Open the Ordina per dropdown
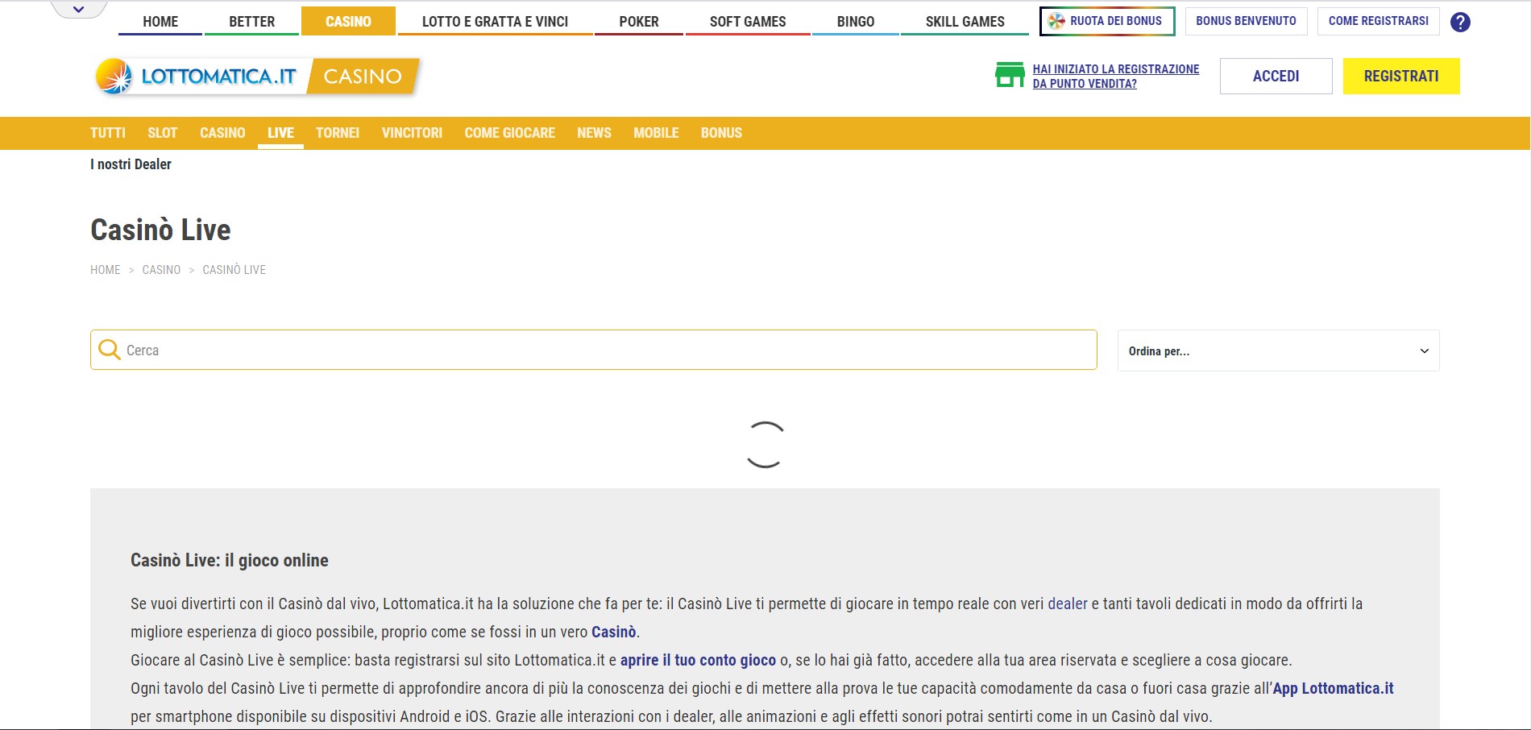The image size is (1531, 730). point(1278,350)
